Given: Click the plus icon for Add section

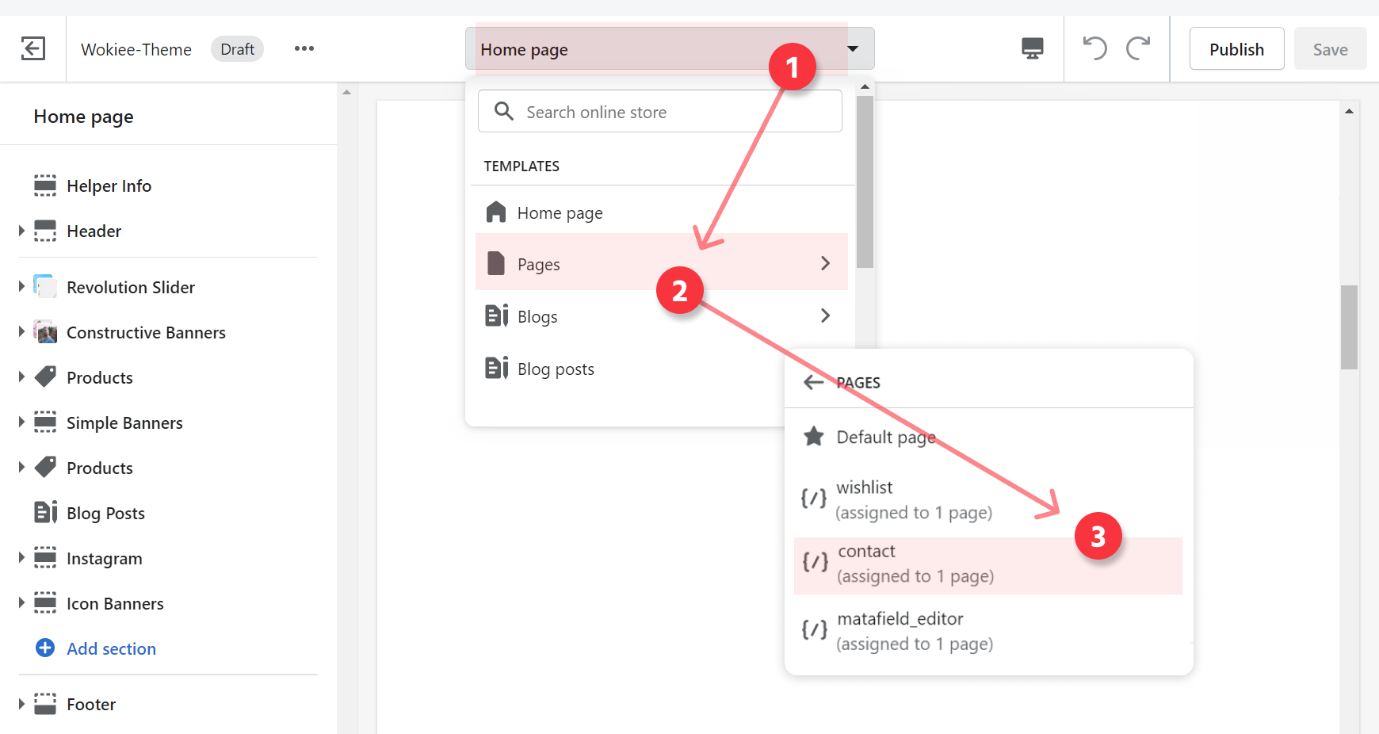Looking at the screenshot, I should (x=45, y=648).
